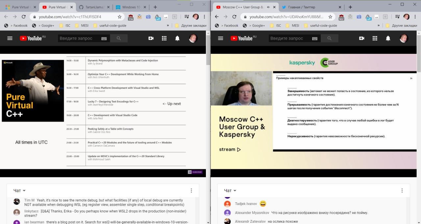The image size is (421, 224).
Task: Open new tab in left window
Action: coord(155,7)
